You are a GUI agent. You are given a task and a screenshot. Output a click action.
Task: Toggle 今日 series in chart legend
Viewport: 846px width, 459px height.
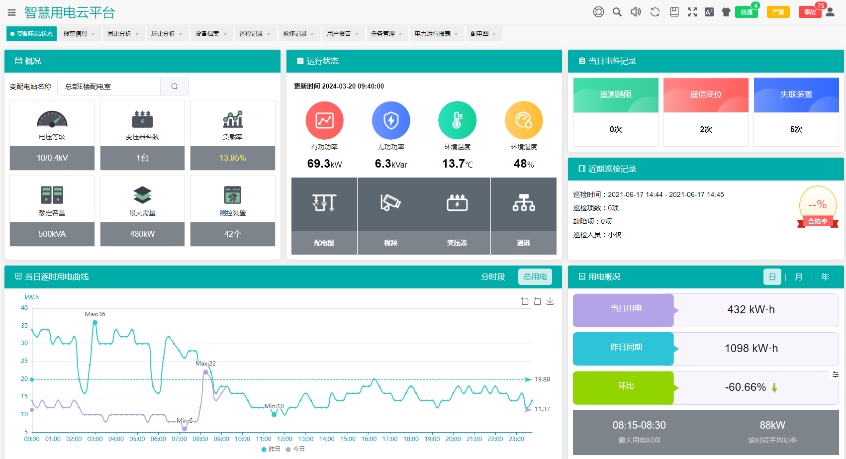pos(295,449)
